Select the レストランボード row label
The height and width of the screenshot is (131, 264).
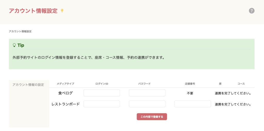click(65, 104)
